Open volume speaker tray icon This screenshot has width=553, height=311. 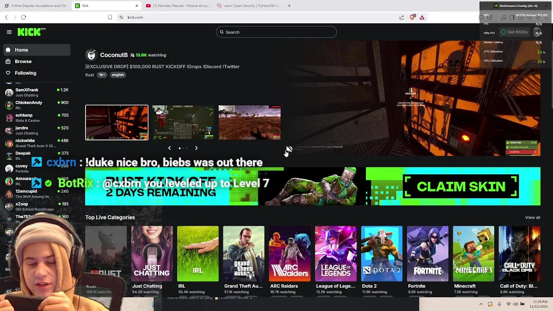[x=516, y=304]
